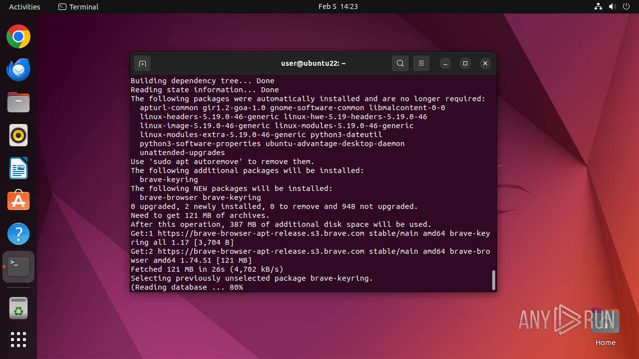639x359 pixels.
Task: Show Applications grid
Action: [18, 340]
